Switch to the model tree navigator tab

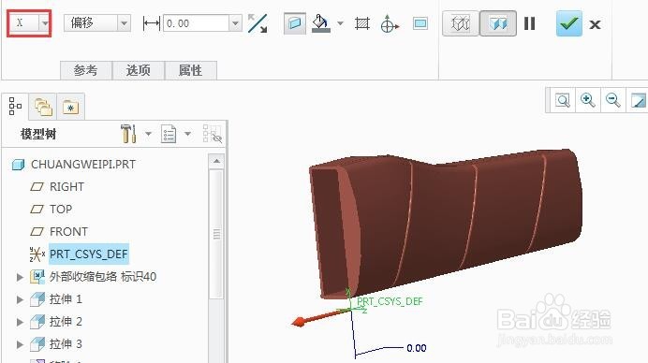click(x=15, y=107)
